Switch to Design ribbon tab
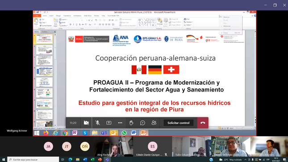The height and width of the screenshot is (162, 288). tap(58, 16)
